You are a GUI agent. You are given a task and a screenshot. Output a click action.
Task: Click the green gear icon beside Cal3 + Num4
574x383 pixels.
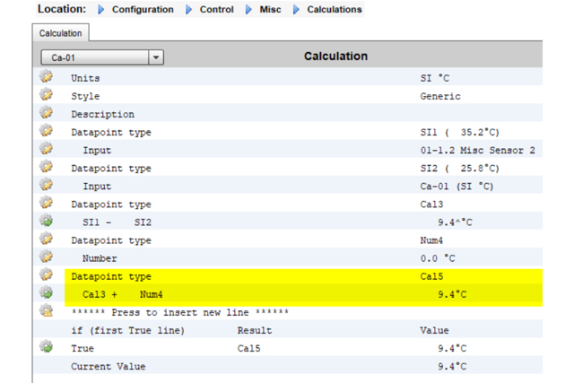point(46,293)
